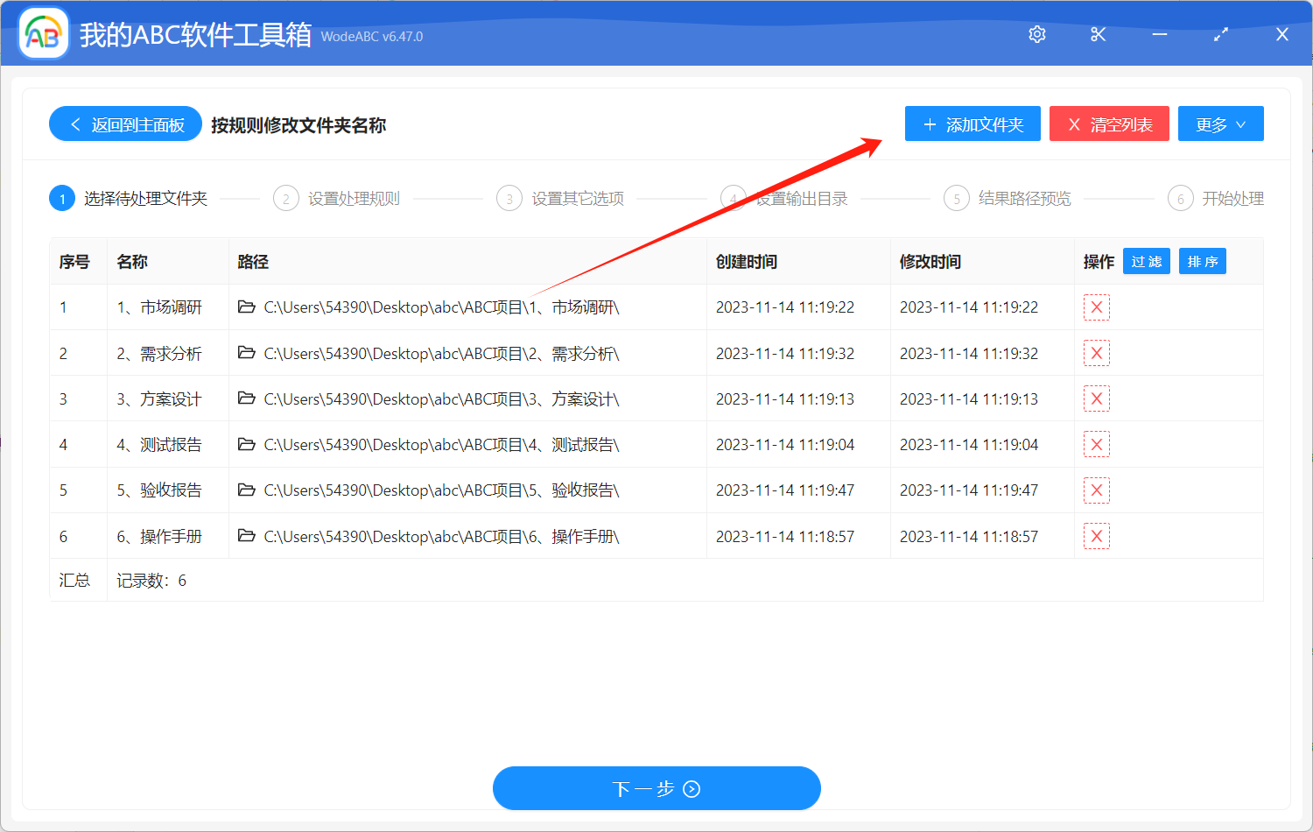Click the folder icon beside the 方案设计 path
This screenshot has height=832, width=1313.
[246, 398]
